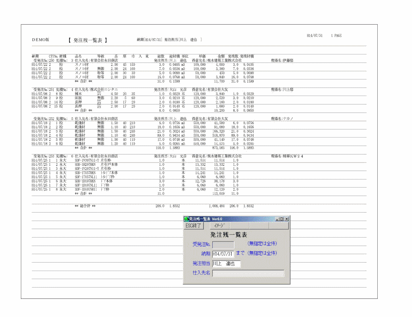The height and width of the screenshot is (317, 412).
Task: Close the 発注残一覧表 Ver6.0 window
Action: click(x=287, y=219)
